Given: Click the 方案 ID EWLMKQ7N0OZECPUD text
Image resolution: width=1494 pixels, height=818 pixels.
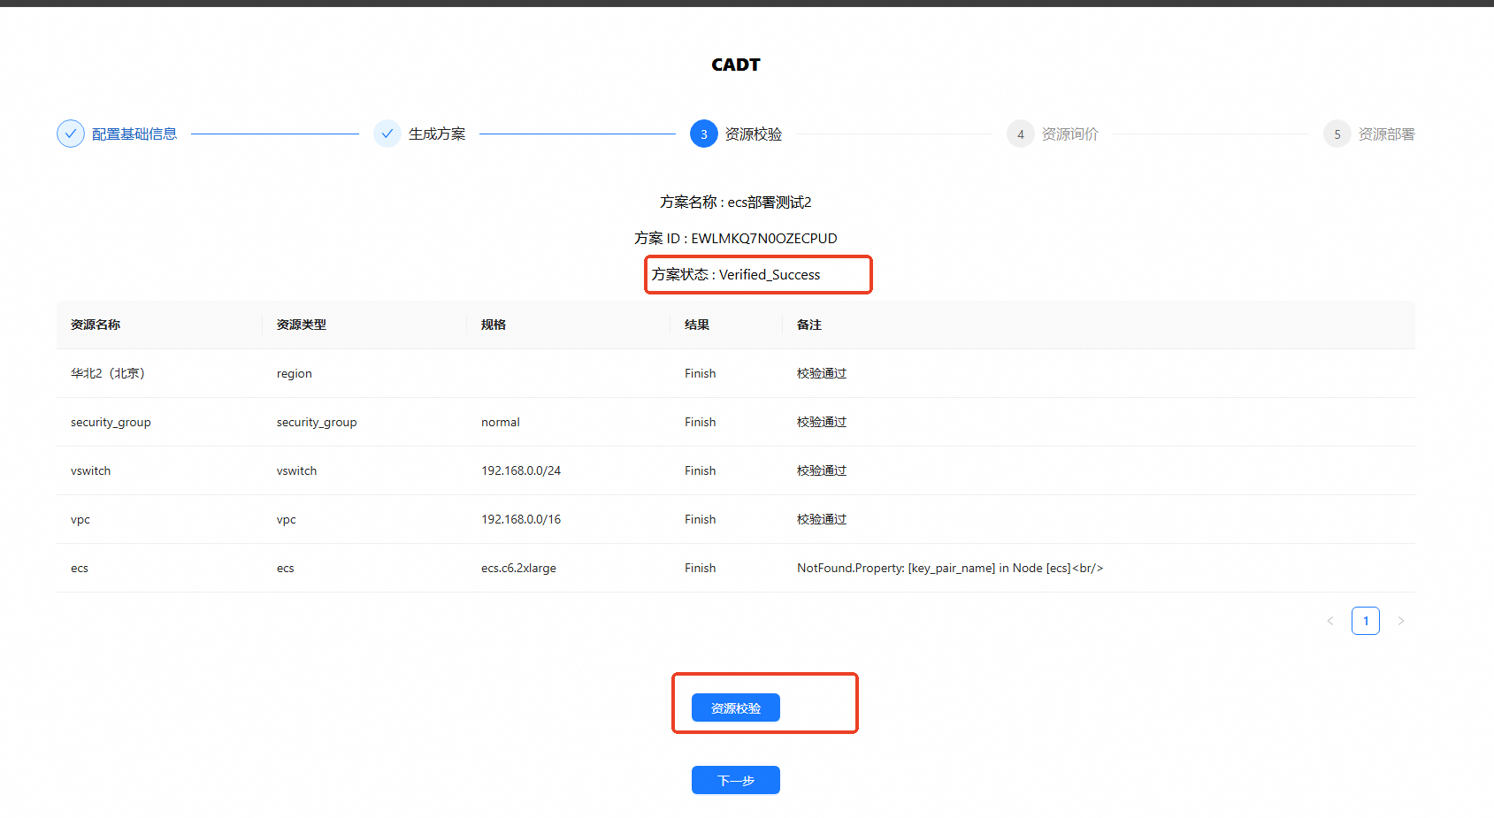Looking at the screenshot, I should tap(736, 239).
